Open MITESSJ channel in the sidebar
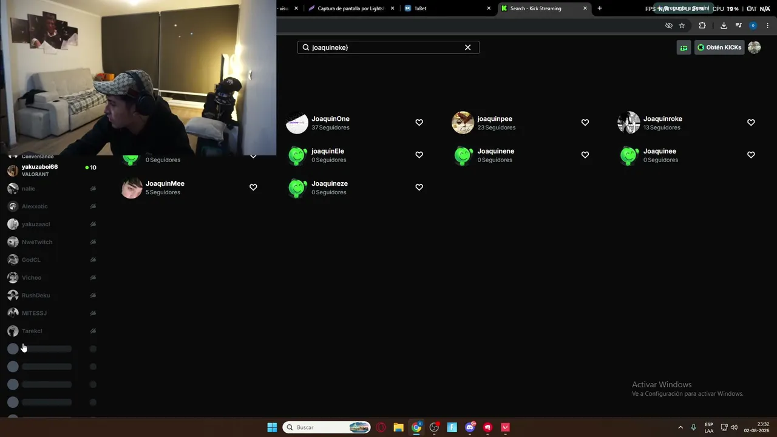Viewport: 777px width, 437px height. point(52,313)
